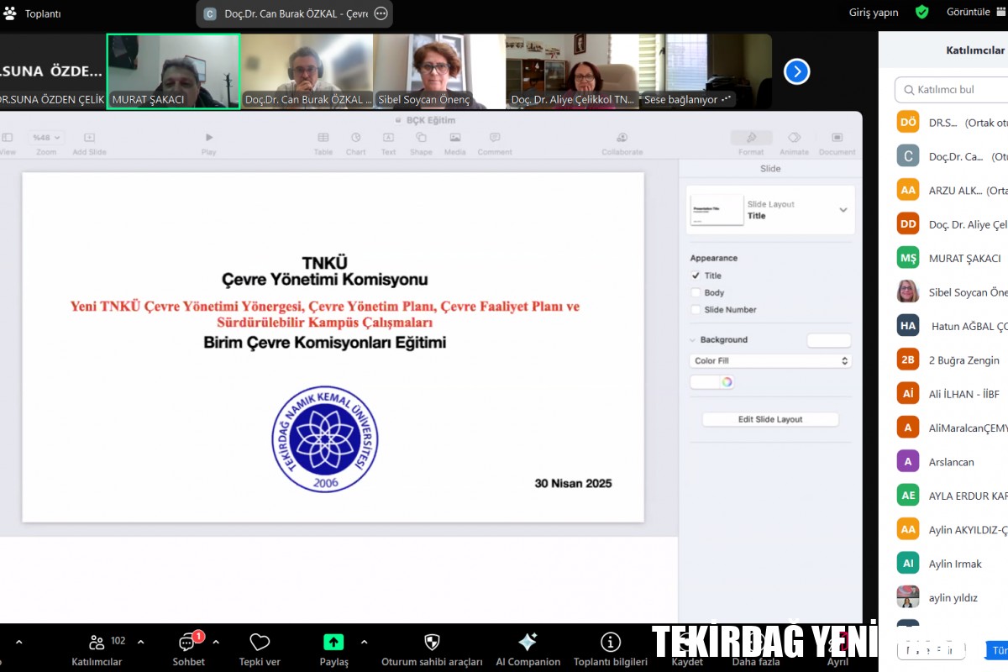Click the green encryption shield icon
Screen dimensions: 1008x672
coord(922,12)
